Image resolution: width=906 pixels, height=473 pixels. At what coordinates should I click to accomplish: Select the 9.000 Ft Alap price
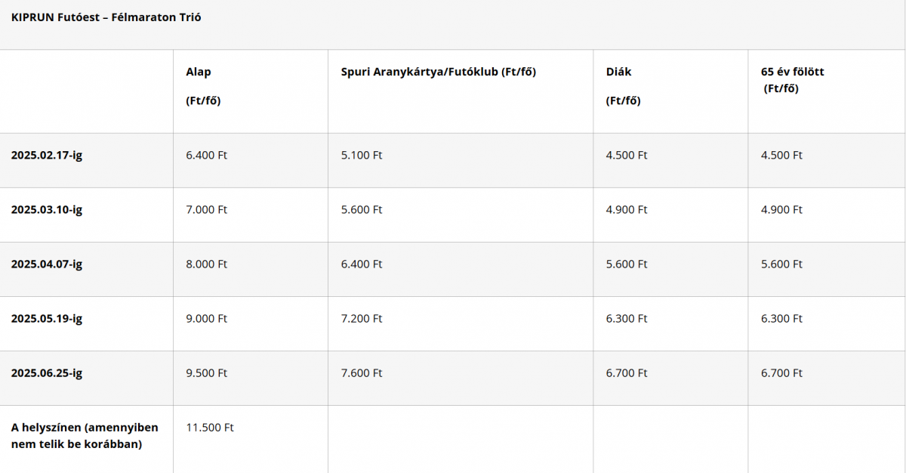(x=207, y=318)
